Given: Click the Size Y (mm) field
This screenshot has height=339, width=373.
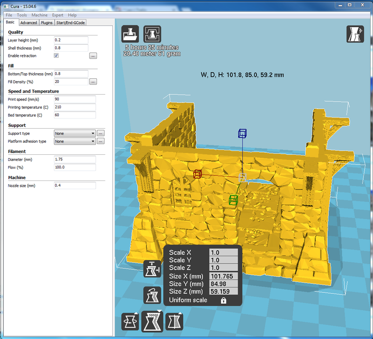Looking at the screenshot, I should (x=224, y=284).
